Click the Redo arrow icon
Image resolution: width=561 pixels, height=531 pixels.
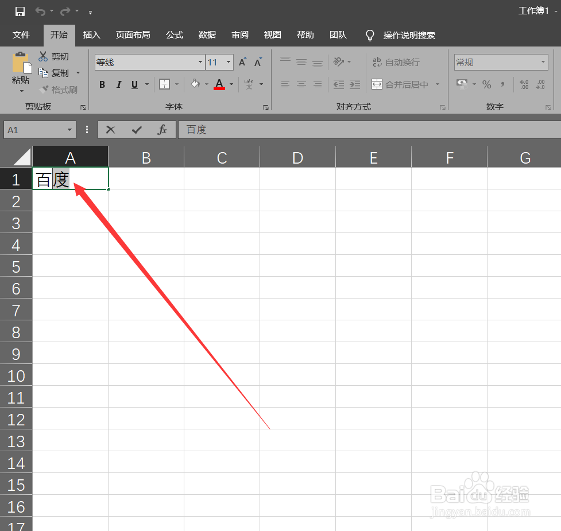(x=65, y=11)
